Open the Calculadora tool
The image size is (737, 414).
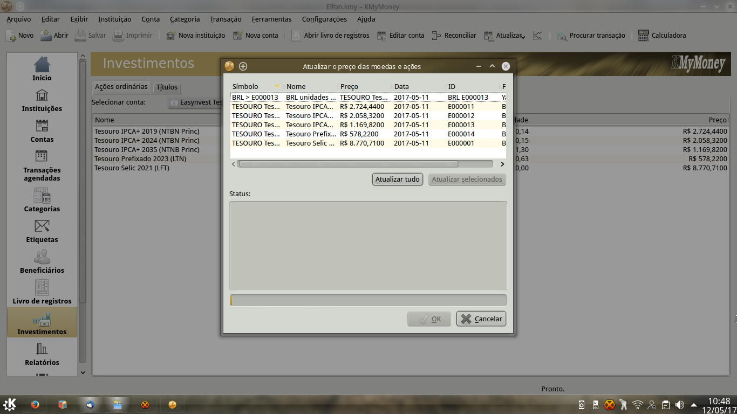tap(662, 36)
